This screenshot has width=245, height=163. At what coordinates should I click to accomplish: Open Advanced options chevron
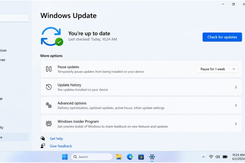[x=236, y=105]
